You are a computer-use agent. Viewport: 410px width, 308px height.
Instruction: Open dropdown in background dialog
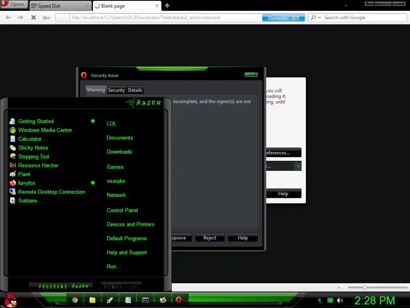coord(298,166)
